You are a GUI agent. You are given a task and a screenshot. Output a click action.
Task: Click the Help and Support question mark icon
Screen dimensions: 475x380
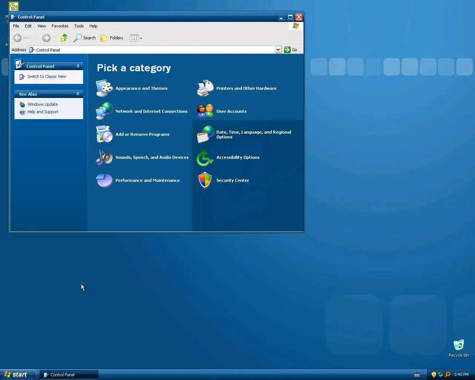[x=22, y=112]
